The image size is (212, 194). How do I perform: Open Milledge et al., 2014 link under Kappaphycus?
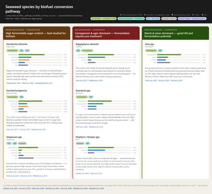[96, 80]
